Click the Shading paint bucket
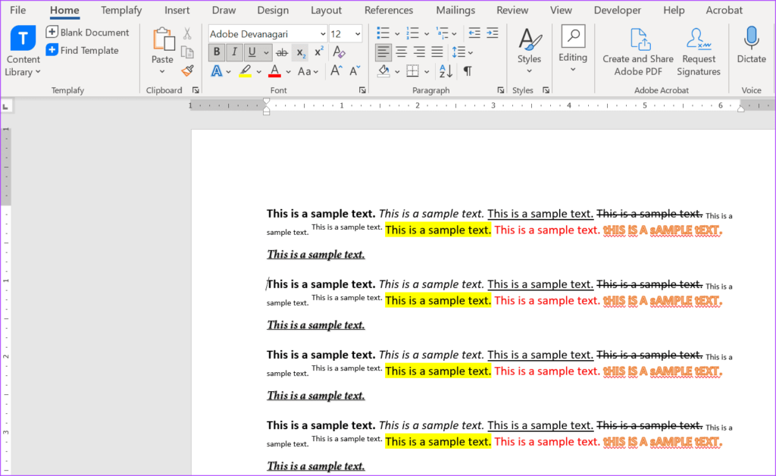 [x=383, y=70]
